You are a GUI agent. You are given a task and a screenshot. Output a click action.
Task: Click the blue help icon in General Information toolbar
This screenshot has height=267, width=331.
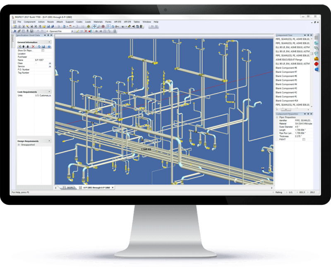point(49,46)
